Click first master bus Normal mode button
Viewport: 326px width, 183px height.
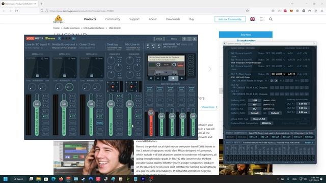(x=149, y=88)
